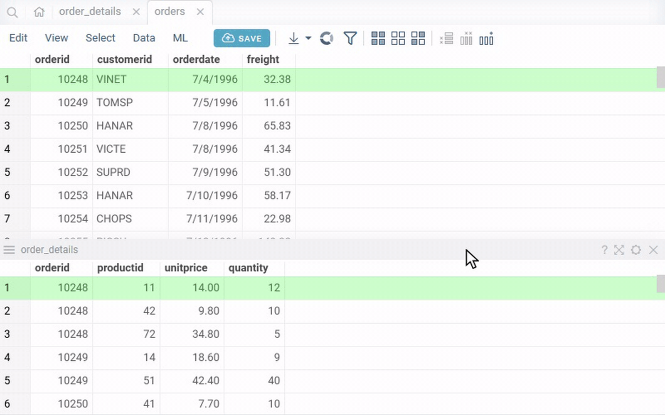The width and height of the screenshot is (665, 415).
Task: Select the CHOPS customer cell
Action: click(131, 219)
